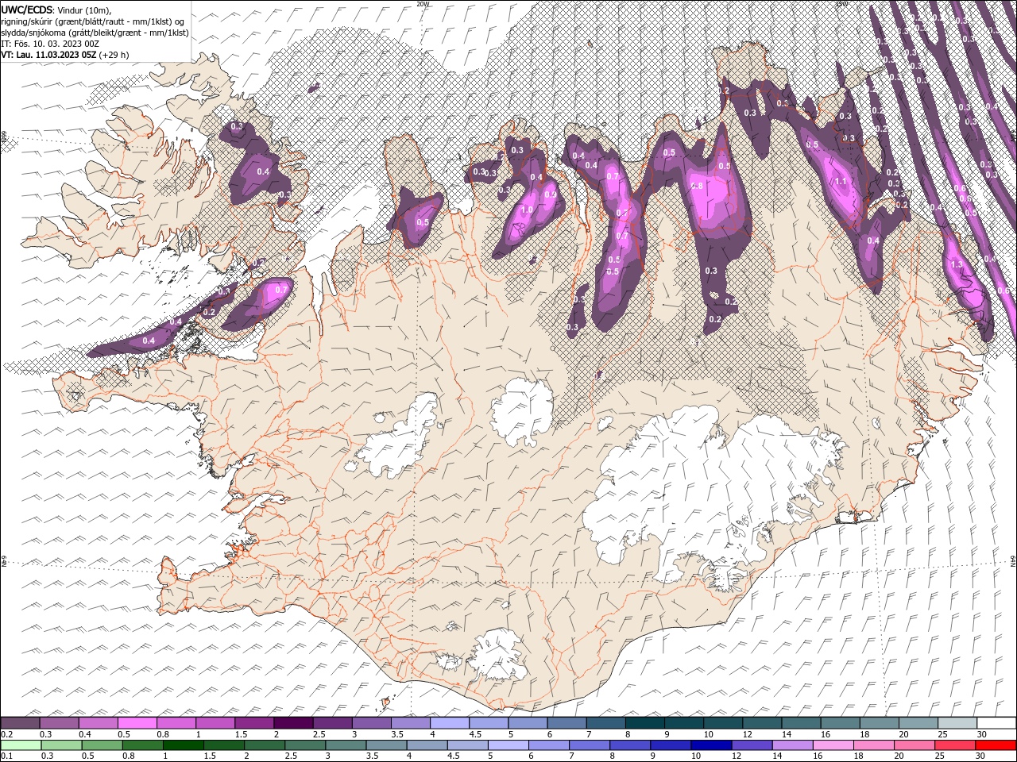This screenshot has height=762, width=1017.
Task: Click the "1.1" snowfall value on the map
Action: [x=842, y=182]
